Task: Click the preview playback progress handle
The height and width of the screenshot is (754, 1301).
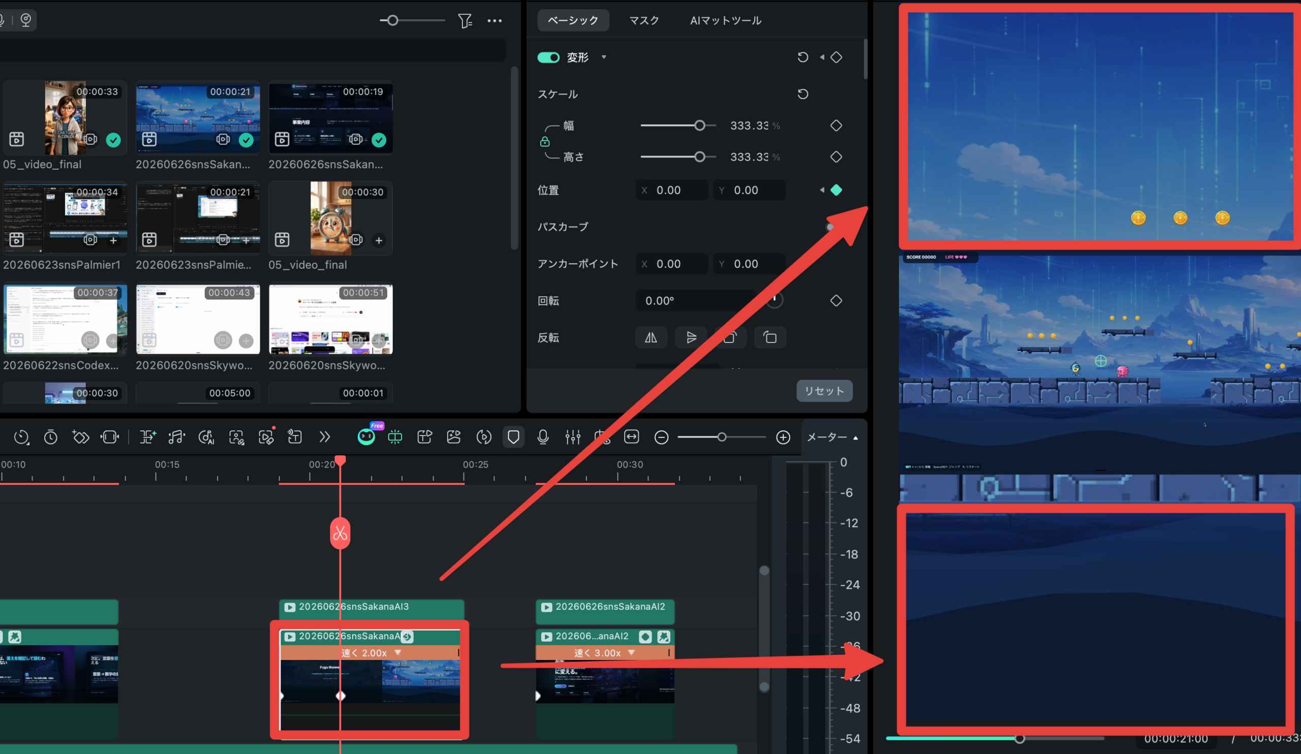Action: 1019,739
